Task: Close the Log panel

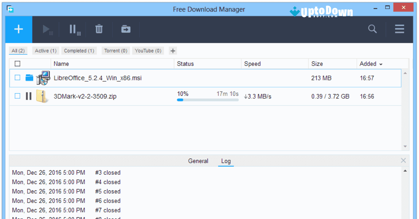Action: (x=403, y=160)
